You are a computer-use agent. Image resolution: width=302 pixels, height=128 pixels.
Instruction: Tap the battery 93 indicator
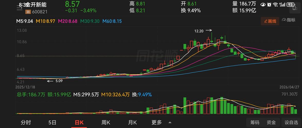click(x=291, y=4)
